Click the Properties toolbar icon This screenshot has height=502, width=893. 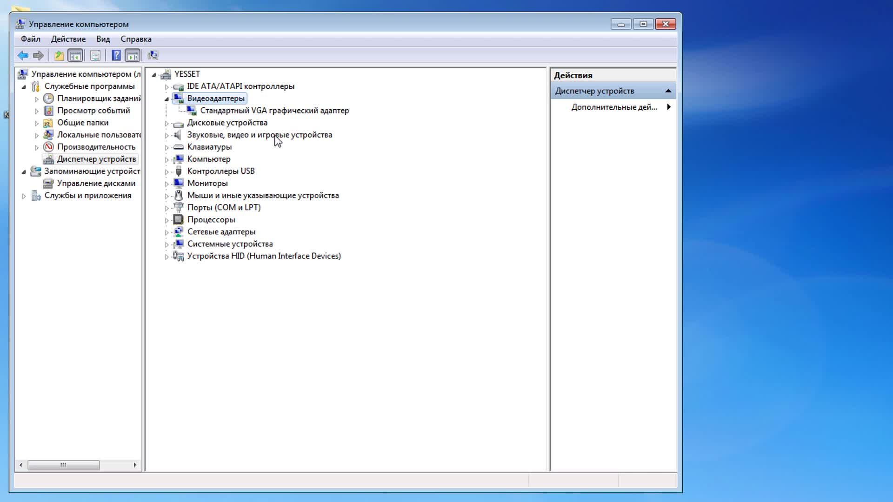[x=95, y=56]
